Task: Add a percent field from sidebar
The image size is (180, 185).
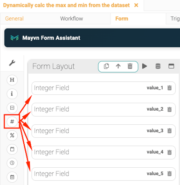Action: click(x=12, y=135)
